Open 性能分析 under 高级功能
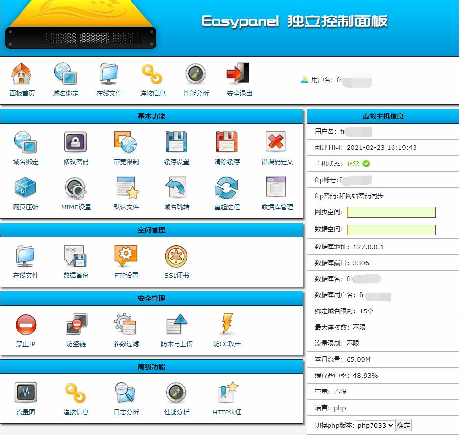Screen dimensions: 459x435 (x=176, y=393)
